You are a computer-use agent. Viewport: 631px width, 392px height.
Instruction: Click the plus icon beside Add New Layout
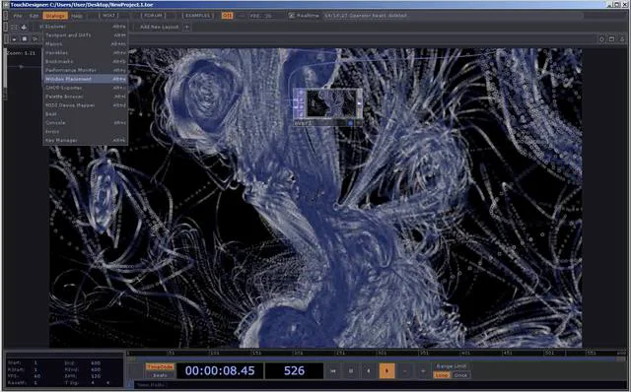(186, 27)
